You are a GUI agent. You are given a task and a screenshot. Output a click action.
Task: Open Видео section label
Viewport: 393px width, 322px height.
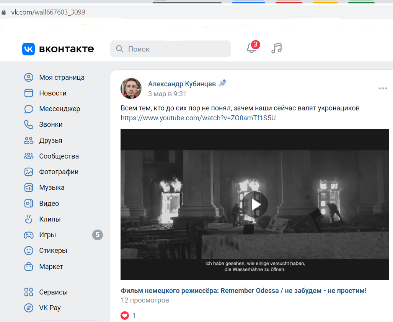coord(49,204)
